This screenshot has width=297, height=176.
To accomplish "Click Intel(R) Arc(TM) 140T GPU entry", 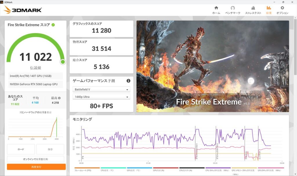I will pyautogui.click(x=35, y=76).
